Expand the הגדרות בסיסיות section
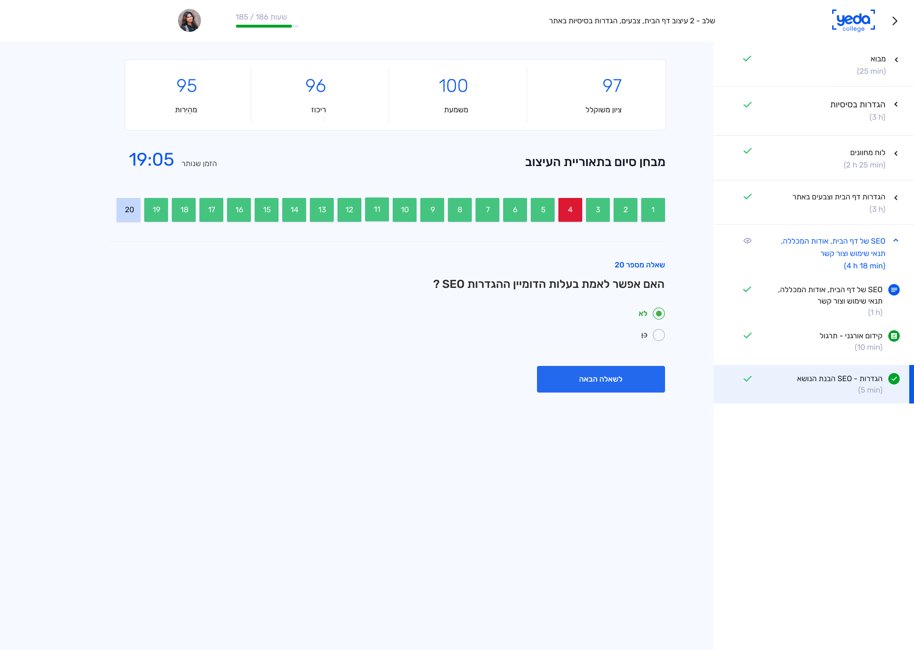 tap(896, 105)
